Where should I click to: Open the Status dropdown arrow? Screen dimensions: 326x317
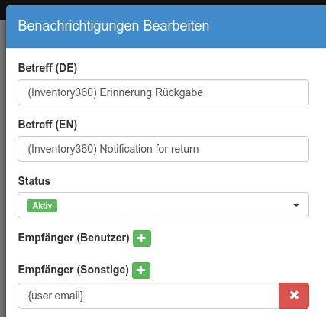tap(296, 205)
